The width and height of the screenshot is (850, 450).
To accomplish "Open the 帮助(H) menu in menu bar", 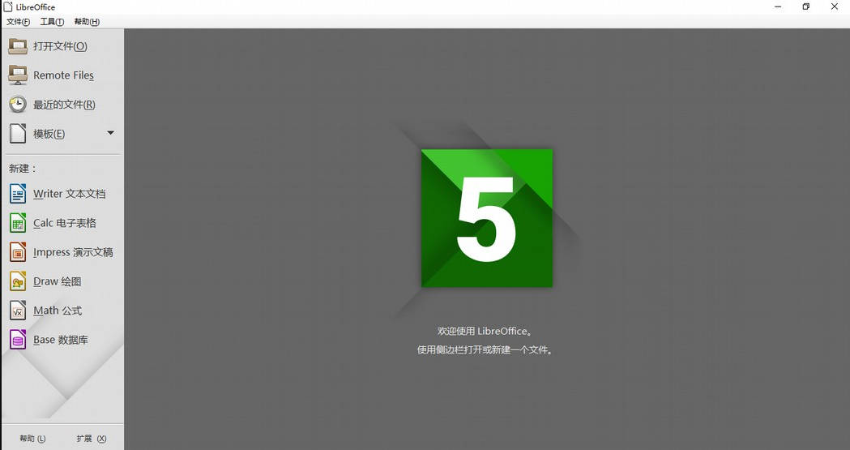I will coord(87,22).
